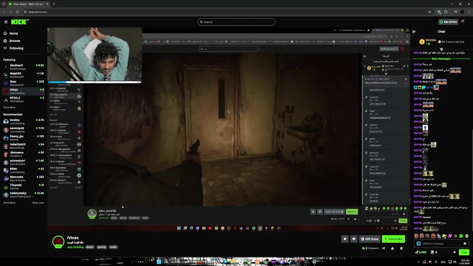
Task: Open Sleezy_jpz recommended channel
Action: [24, 138]
